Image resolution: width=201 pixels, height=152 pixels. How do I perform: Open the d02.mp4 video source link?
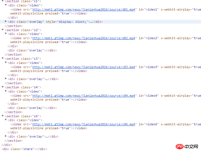pyautogui.click(x=84, y=38)
